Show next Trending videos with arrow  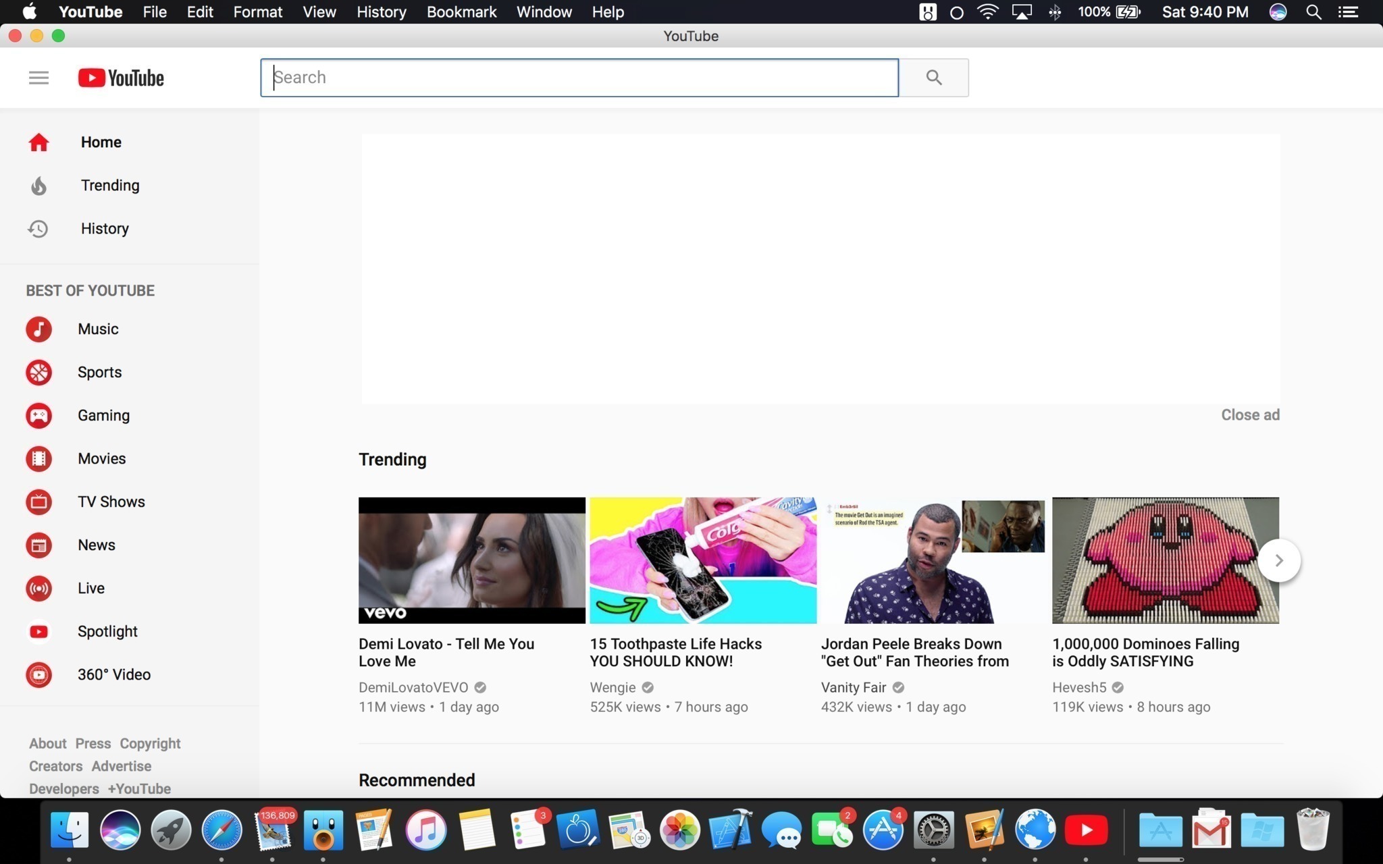[1279, 560]
